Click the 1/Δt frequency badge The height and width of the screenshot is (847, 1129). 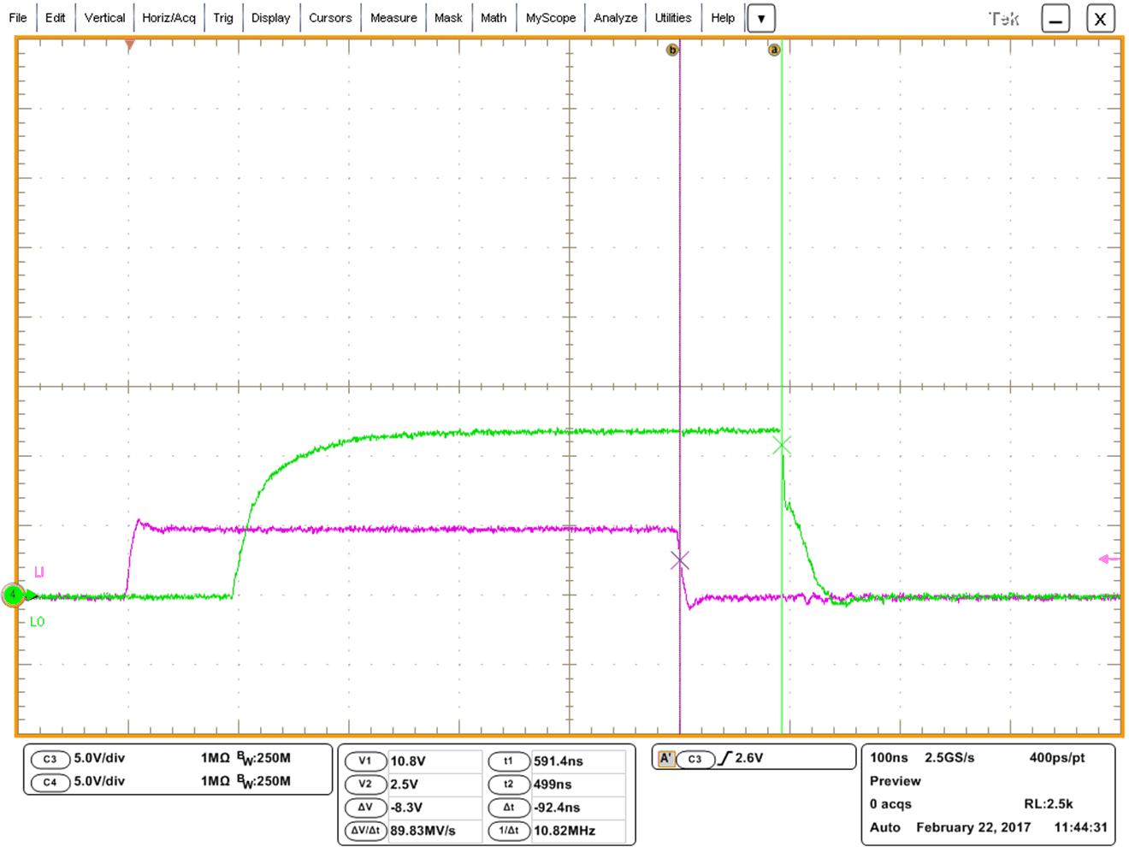coord(509,830)
